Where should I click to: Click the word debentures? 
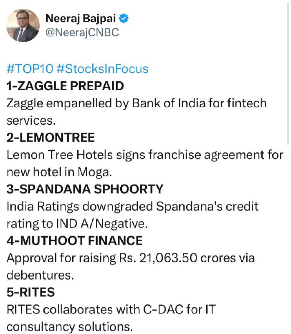pos(40,275)
